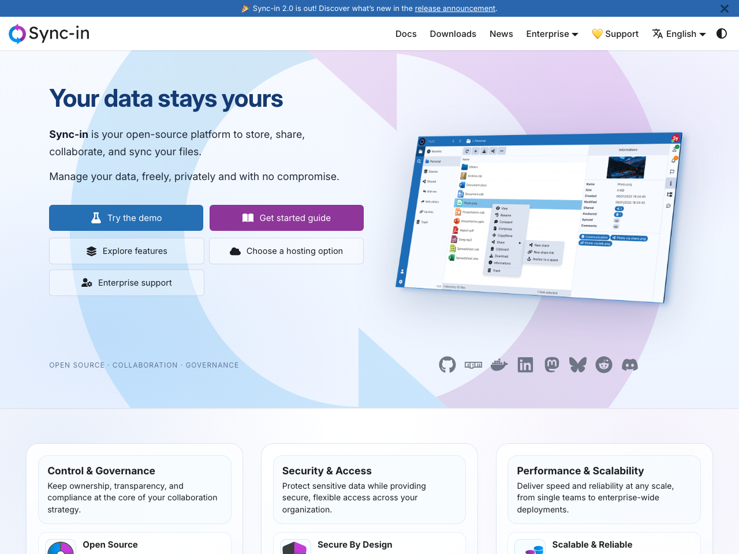Open the English language selector

coord(678,33)
